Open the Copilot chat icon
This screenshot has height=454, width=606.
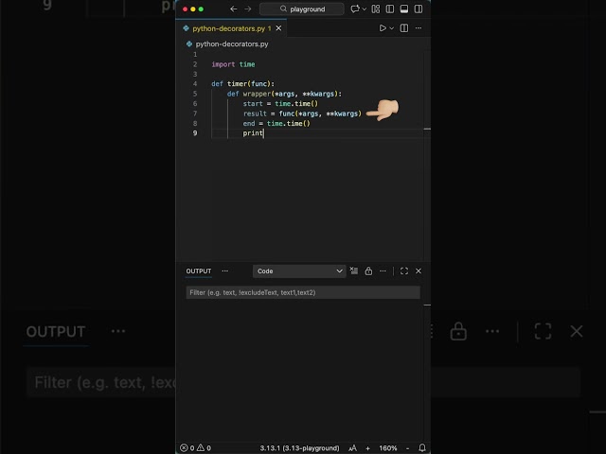click(x=355, y=9)
